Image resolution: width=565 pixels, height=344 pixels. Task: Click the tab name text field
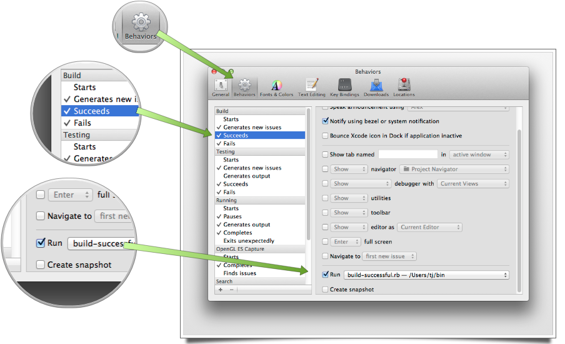(x=408, y=154)
